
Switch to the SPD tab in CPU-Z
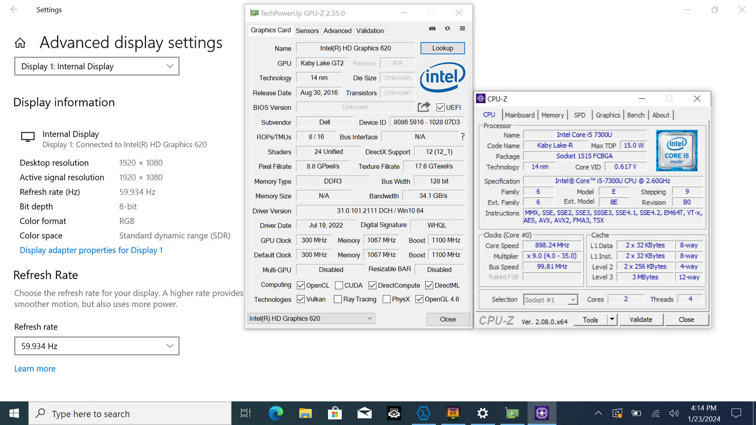point(579,115)
